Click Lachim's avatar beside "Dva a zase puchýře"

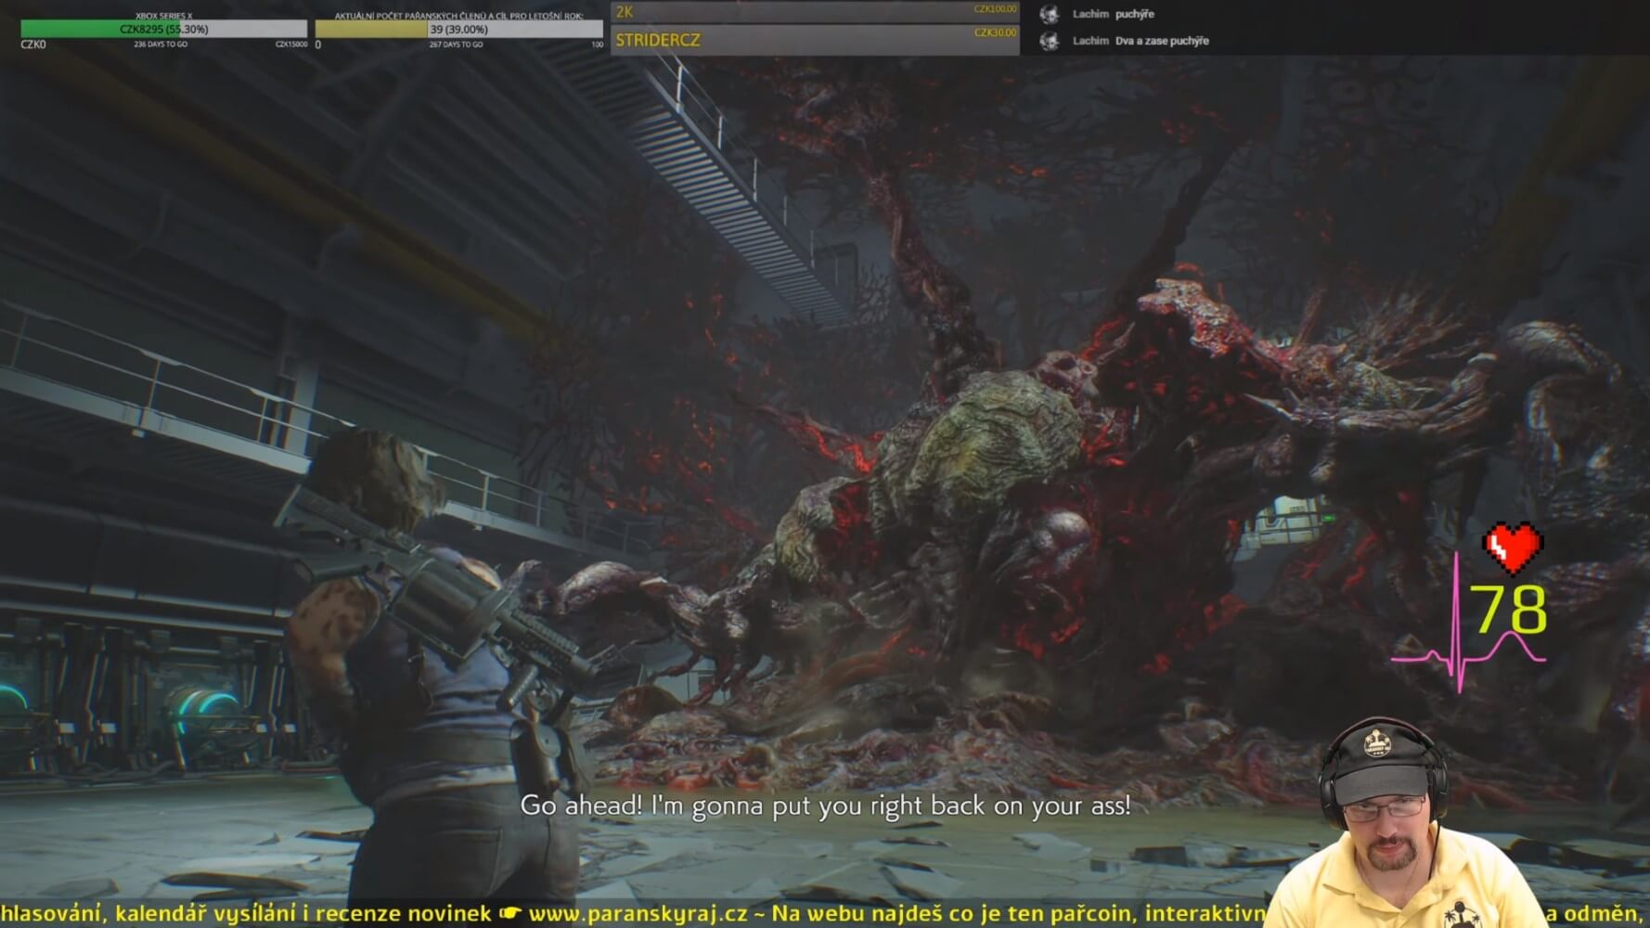point(1050,41)
